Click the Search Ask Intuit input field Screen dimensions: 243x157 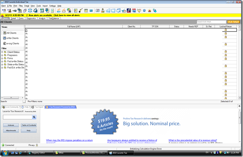[211, 22]
